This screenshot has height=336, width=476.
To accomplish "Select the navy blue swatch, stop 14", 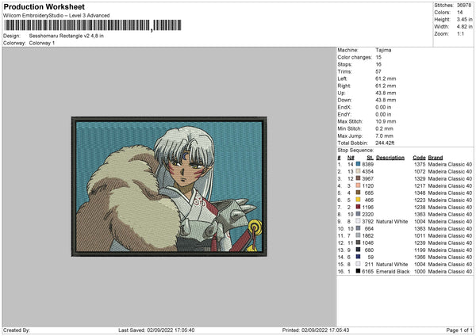I will 359,257.
